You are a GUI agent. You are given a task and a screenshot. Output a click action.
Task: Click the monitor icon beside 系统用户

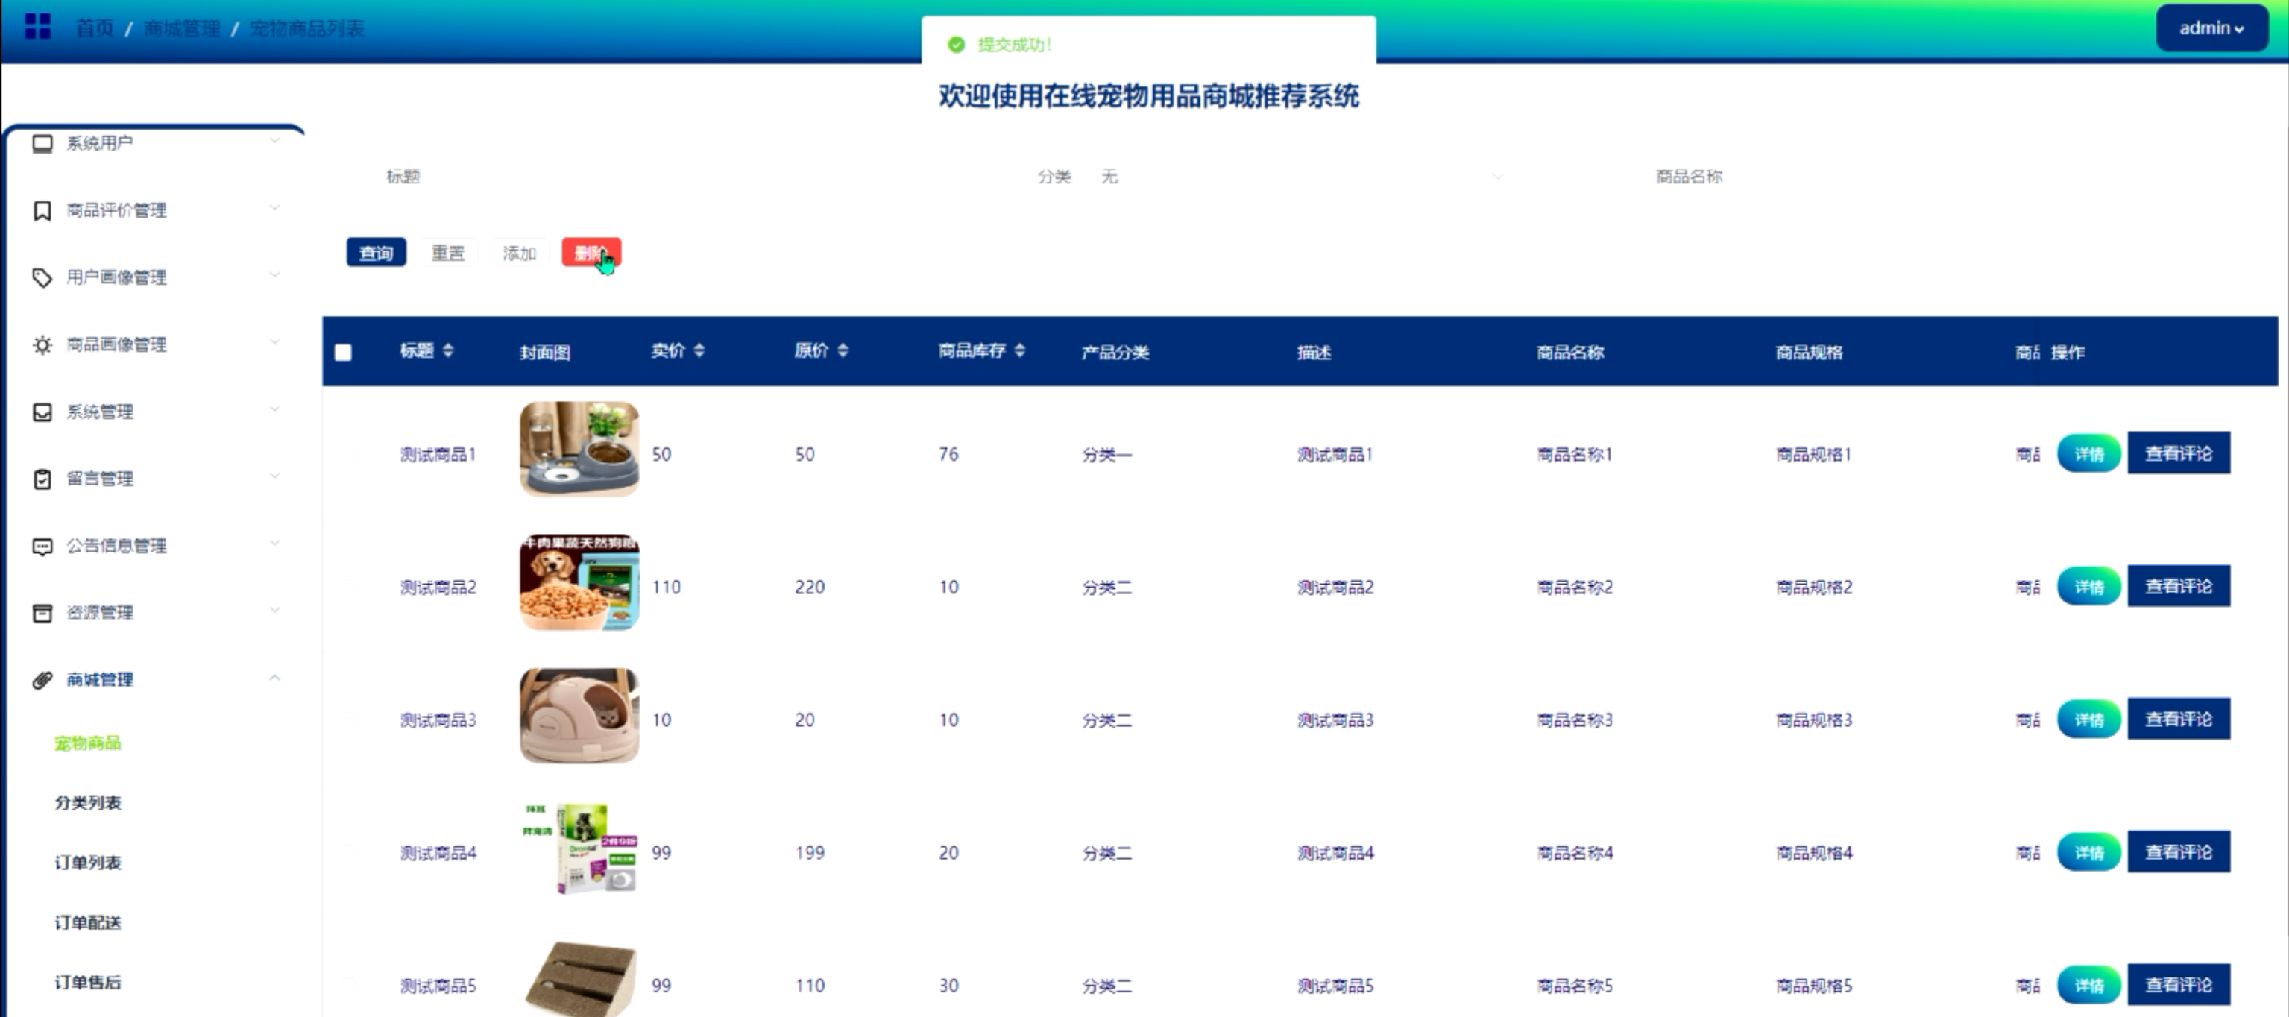(42, 144)
